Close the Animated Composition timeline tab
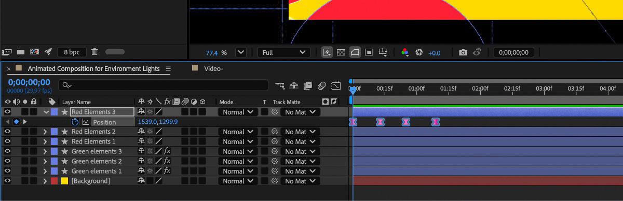Image resolution: width=623 pixels, height=201 pixels. [9, 69]
